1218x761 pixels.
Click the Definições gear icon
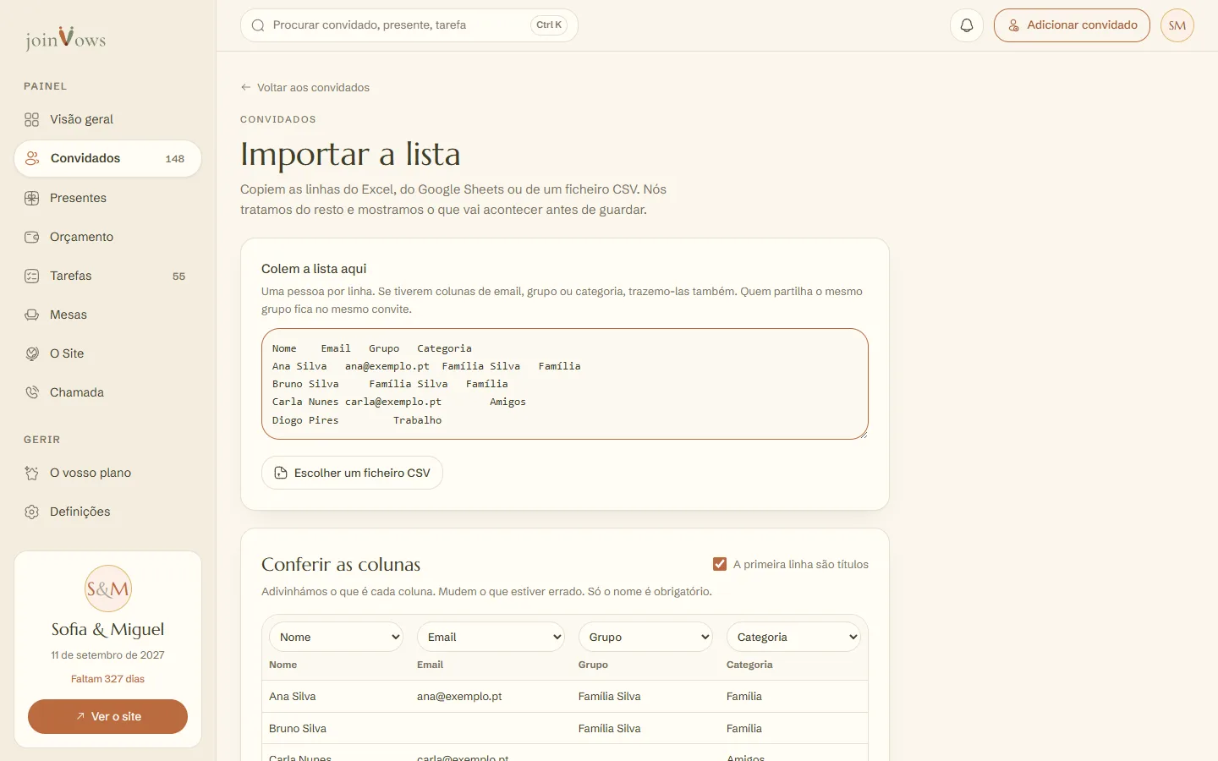click(x=32, y=512)
